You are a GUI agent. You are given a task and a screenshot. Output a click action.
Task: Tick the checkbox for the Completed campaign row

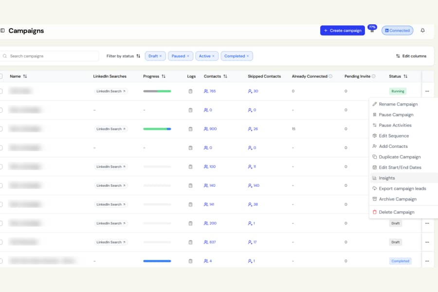pyautogui.click(x=1, y=261)
